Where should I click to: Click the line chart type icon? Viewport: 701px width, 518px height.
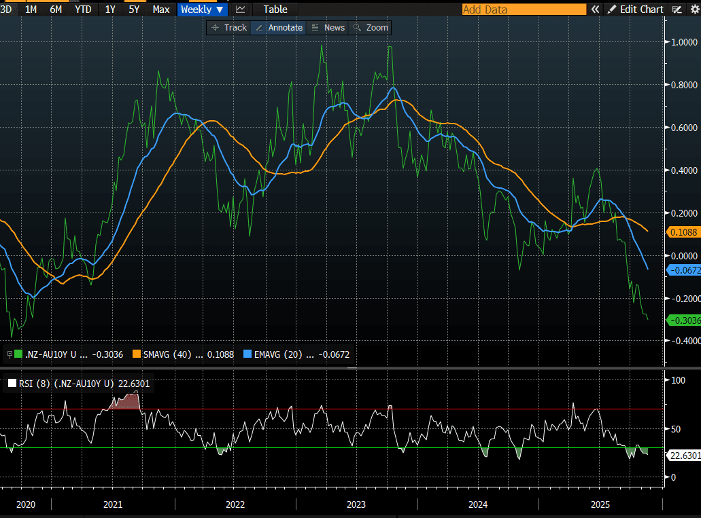coord(240,10)
